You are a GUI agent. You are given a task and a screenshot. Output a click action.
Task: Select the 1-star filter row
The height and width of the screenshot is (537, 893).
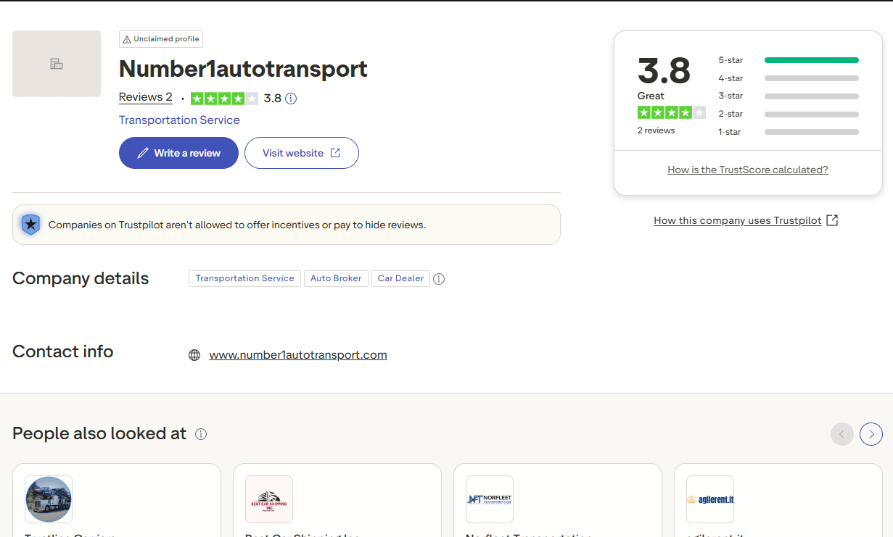811,131
